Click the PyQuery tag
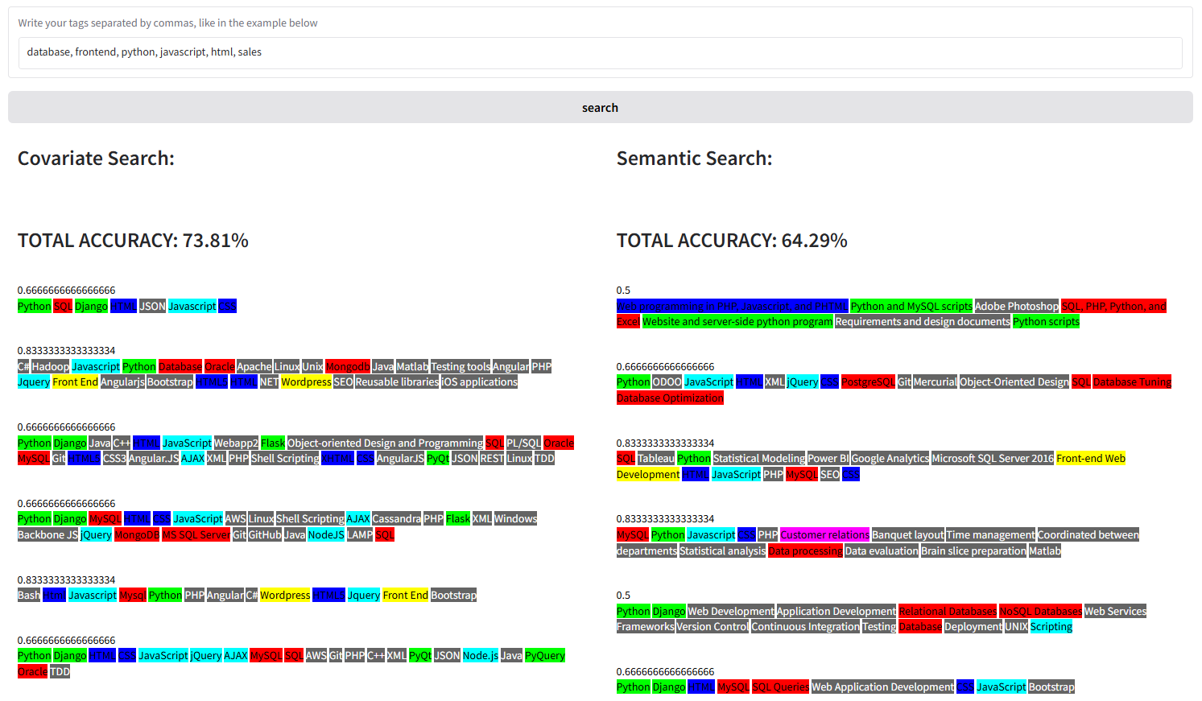Viewport: 1202px width, 701px height. [544, 656]
